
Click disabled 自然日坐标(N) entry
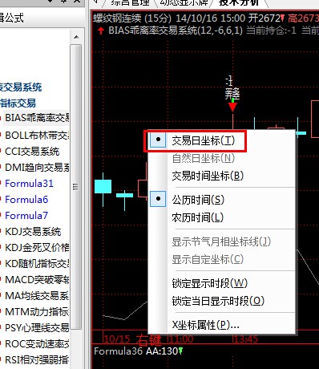(x=203, y=158)
